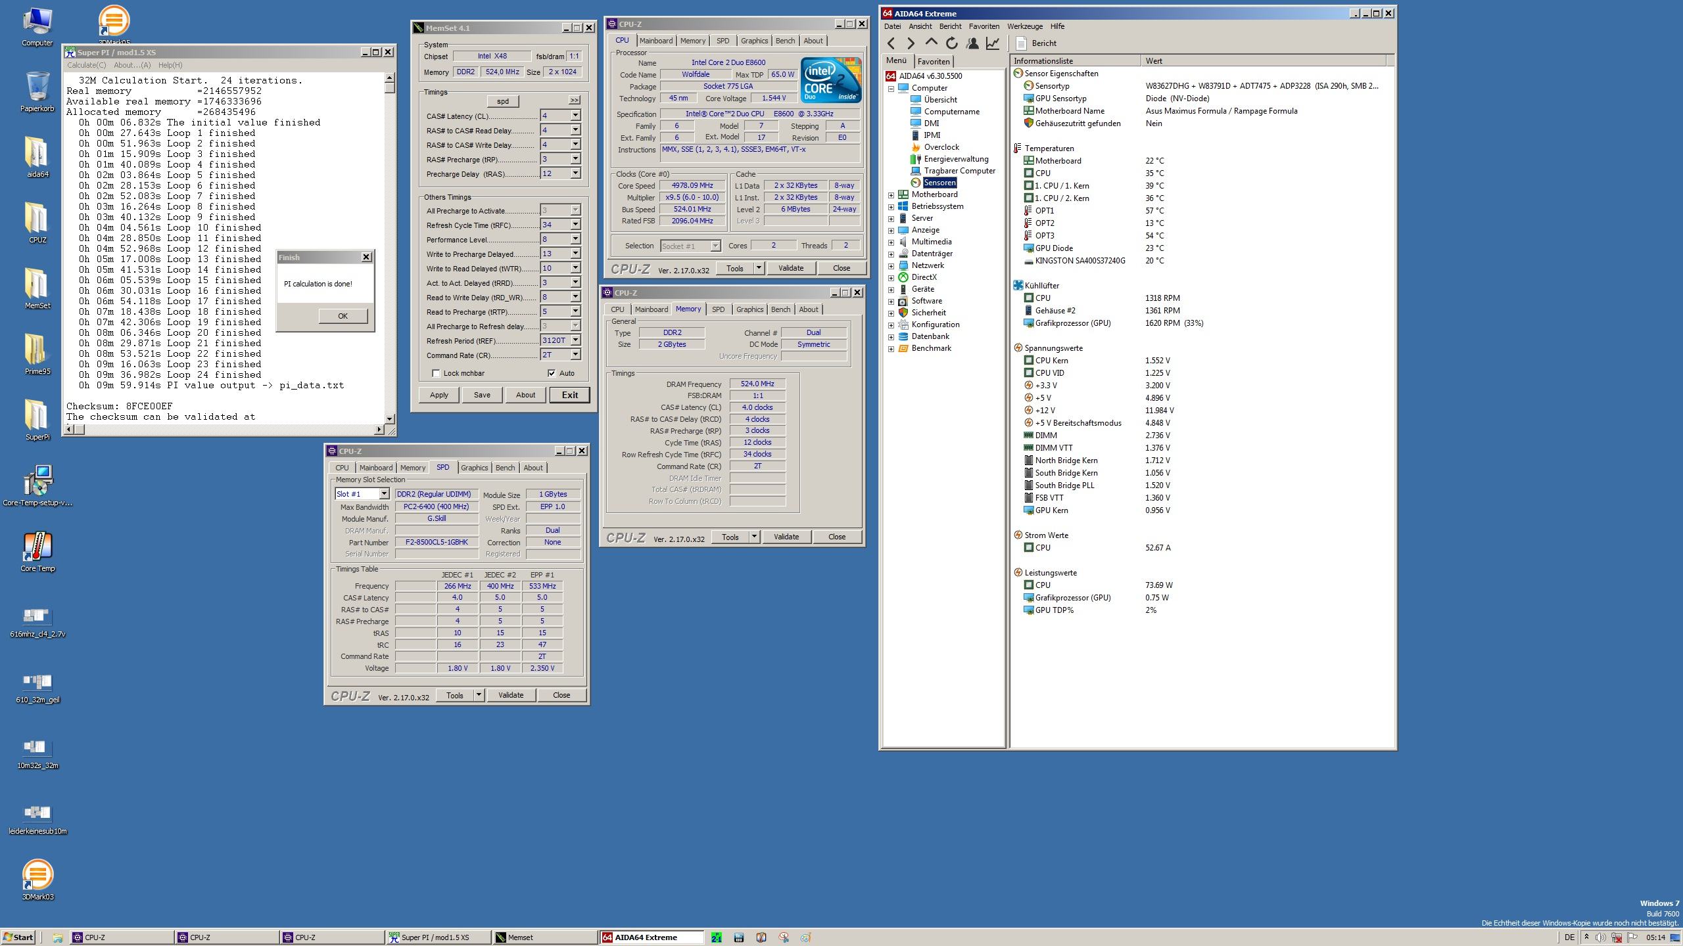Click the AIDA64 up arrow icon
Viewport: 1683px width, 946px height.
coord(931,43)
